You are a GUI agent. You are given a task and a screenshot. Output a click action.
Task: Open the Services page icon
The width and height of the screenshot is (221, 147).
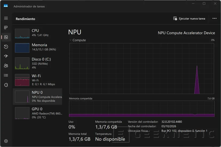tap(6, 85)
